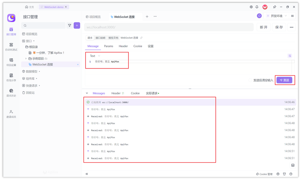Open the layout toggle icon near bottom right

[293, 165]
